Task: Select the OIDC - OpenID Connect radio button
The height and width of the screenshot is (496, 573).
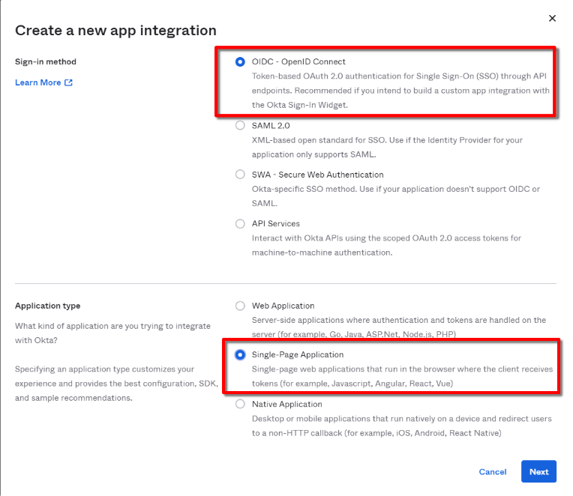Action: tap(240, 61)
